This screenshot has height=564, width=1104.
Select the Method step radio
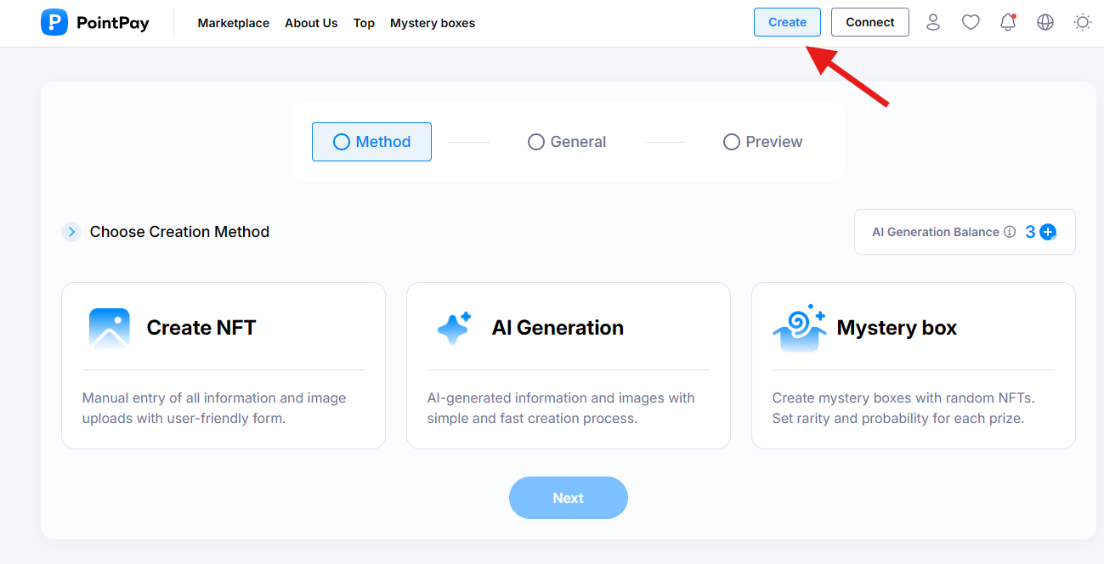pyautogui.click(x=342, y=142)
